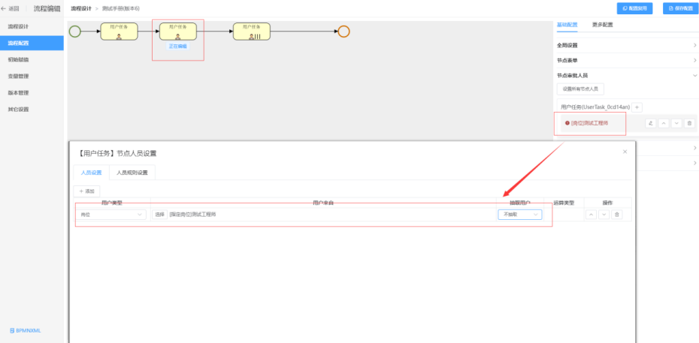The image size is (699, 343).
Task: Open 其它设置 in the left sidebar
Action: click(x=32, y=109)
